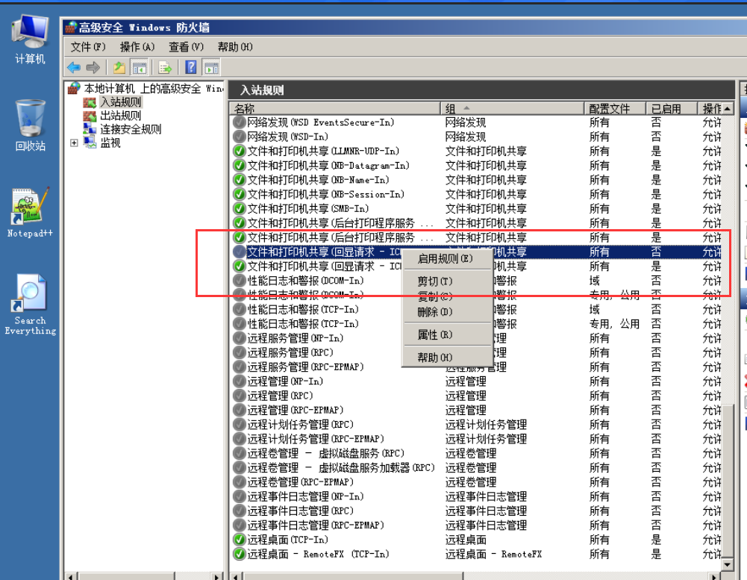This screenshot has height=580, width=747.
Task: Select the 远程管理 (RPC-EPMAP) rule row
Action: (x=476, y=411)
